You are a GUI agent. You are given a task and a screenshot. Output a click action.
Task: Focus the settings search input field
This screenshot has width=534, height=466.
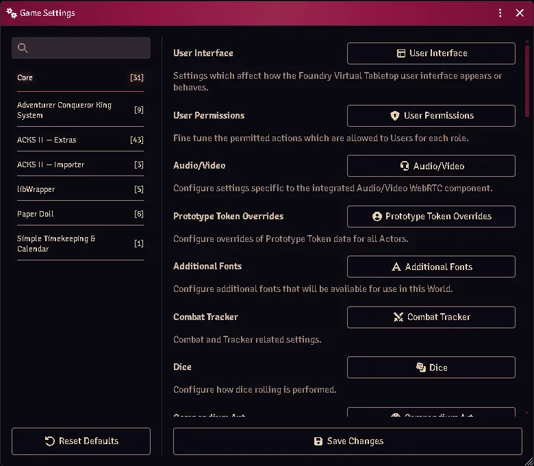tap(81, 48)
